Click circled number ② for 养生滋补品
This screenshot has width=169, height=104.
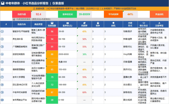(2, 39)
